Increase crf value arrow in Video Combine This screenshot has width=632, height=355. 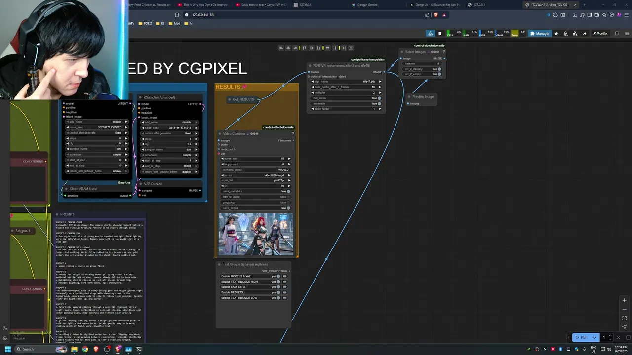(x=289, y=186)
